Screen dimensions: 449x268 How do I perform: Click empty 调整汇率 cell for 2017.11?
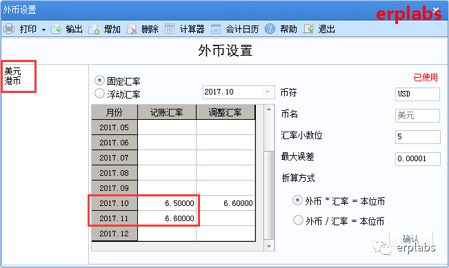[x=226, y=218]
